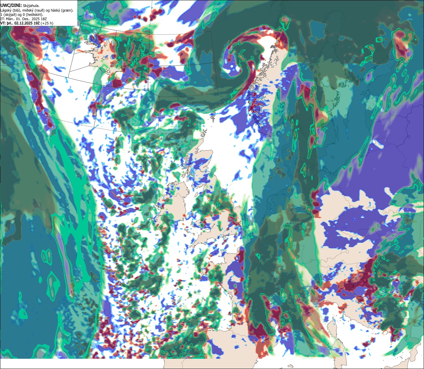Click the 'UWC/DINI:' title text
This screenshot has width=424, height=369.
(11, 6)
